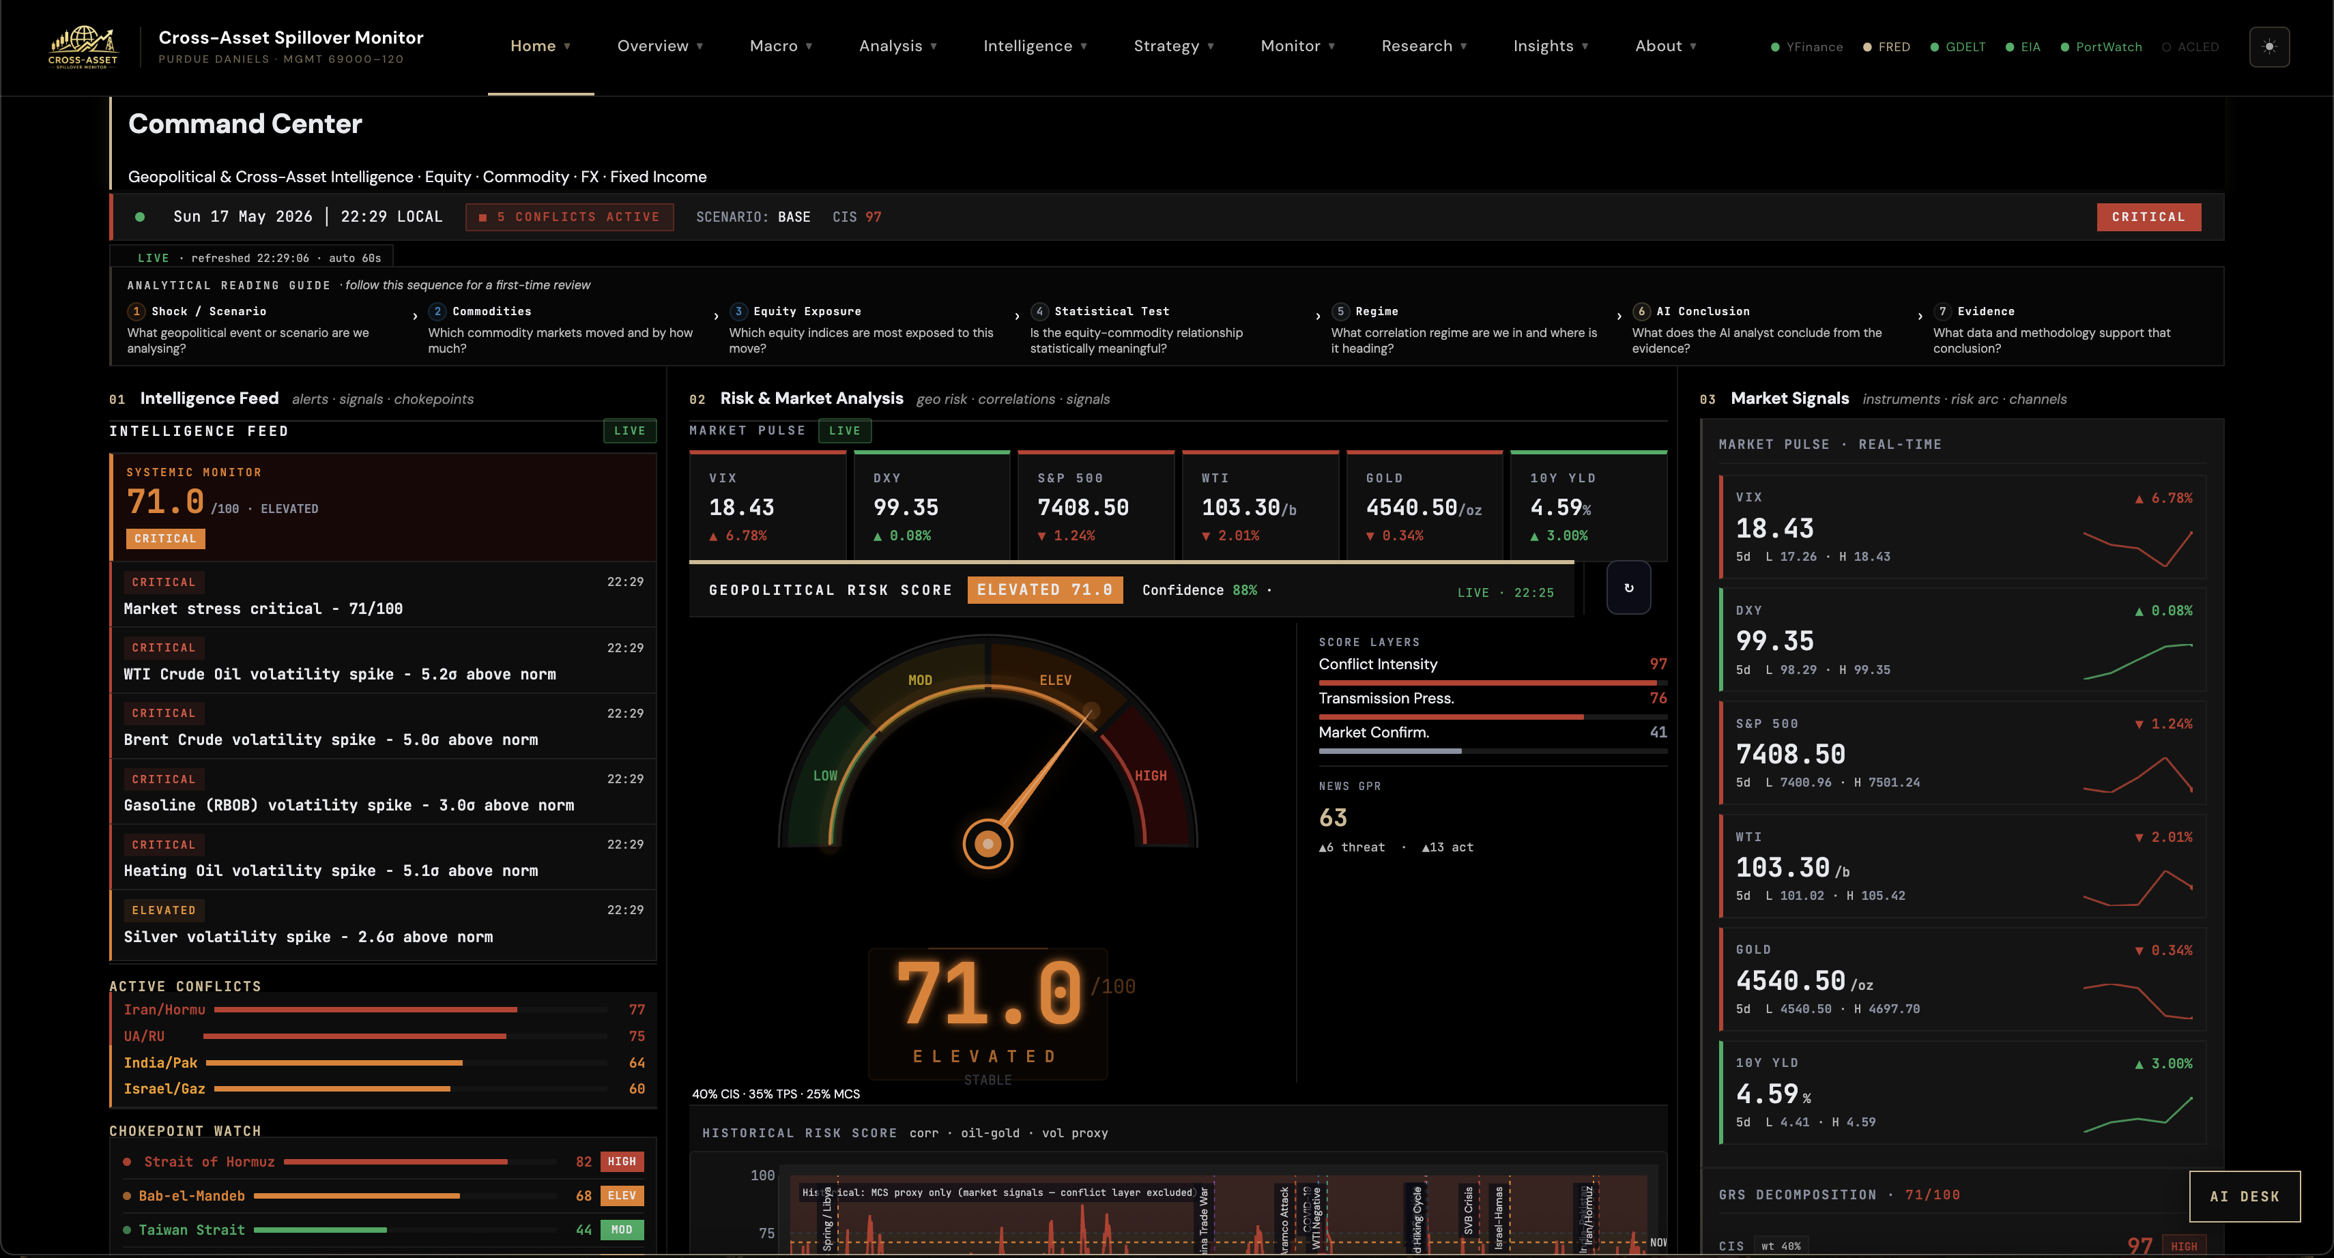
Task: Click the green live status dot by date
Action: tap(139, 218)
